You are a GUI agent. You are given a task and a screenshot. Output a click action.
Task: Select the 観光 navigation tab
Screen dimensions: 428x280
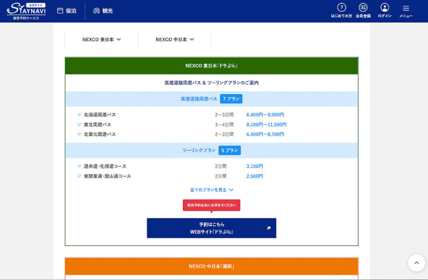pyautogui.click(x=103, y=11)
